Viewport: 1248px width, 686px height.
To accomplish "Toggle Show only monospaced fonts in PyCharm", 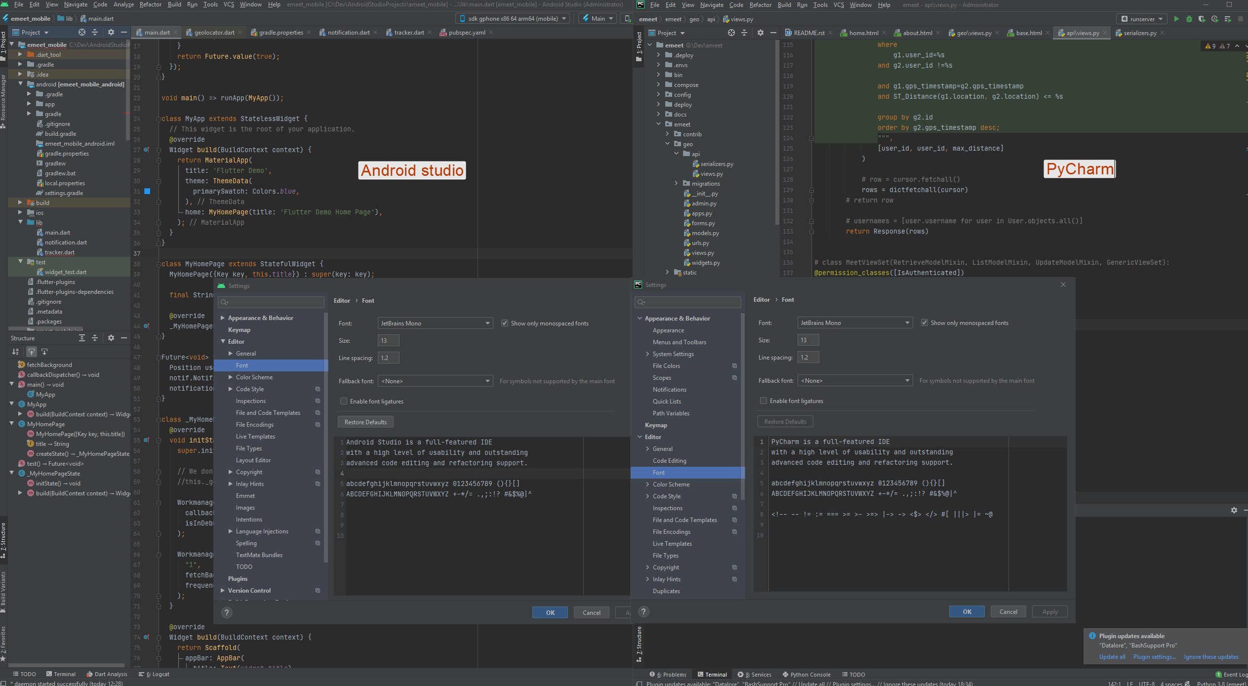I will click(924, 323).
